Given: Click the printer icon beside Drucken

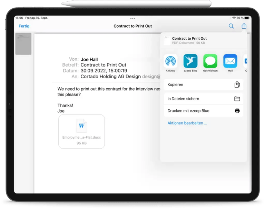Looking at the screenshot, I should pos(237,111).
